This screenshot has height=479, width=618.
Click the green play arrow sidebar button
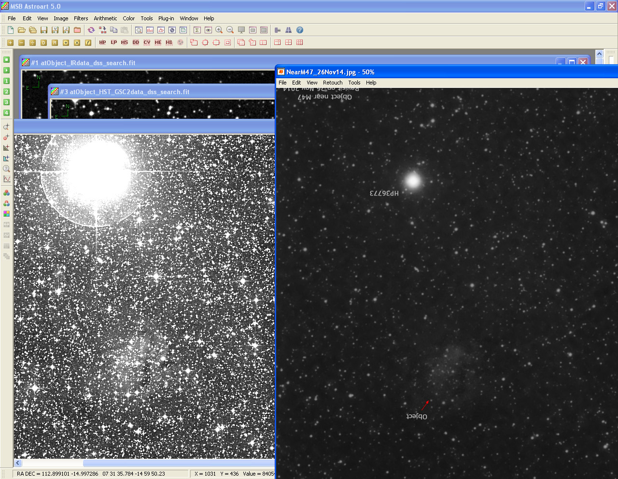[x=6, y=70]
